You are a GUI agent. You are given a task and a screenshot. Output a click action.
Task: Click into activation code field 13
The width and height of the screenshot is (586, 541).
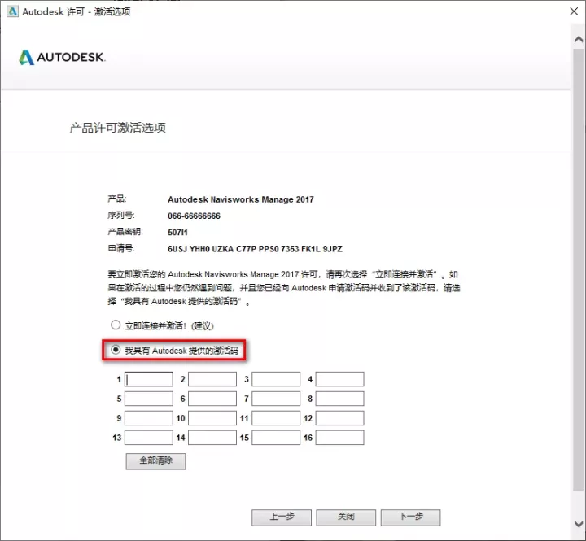(x=149, y=438)
